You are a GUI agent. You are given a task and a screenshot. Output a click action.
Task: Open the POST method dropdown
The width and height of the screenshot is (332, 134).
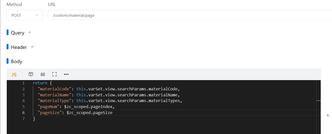click(25, 15)
